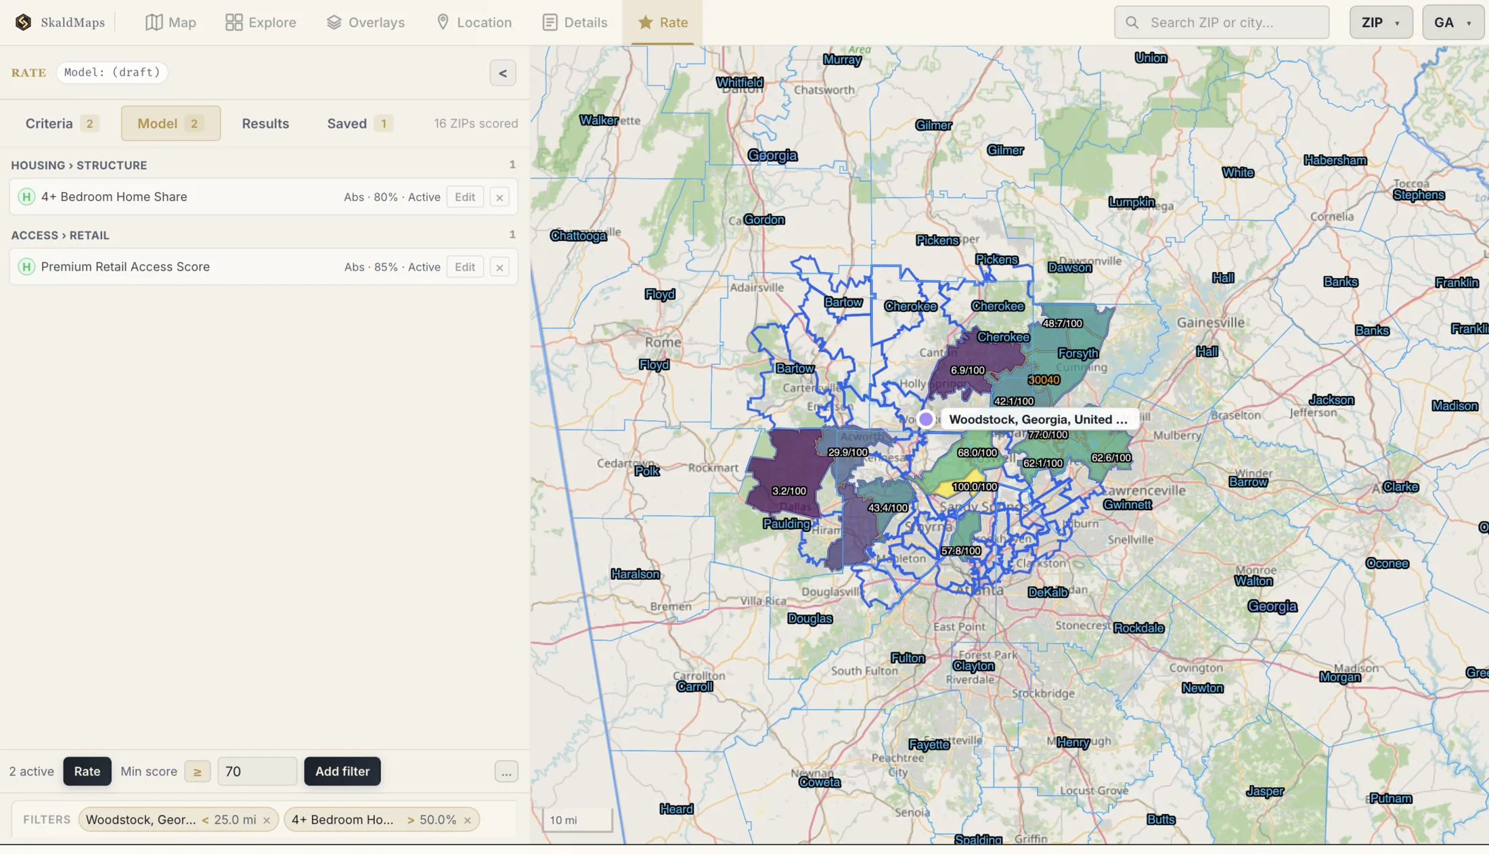
Task: Open the Map tab
Action: click(x=171, y=22)
